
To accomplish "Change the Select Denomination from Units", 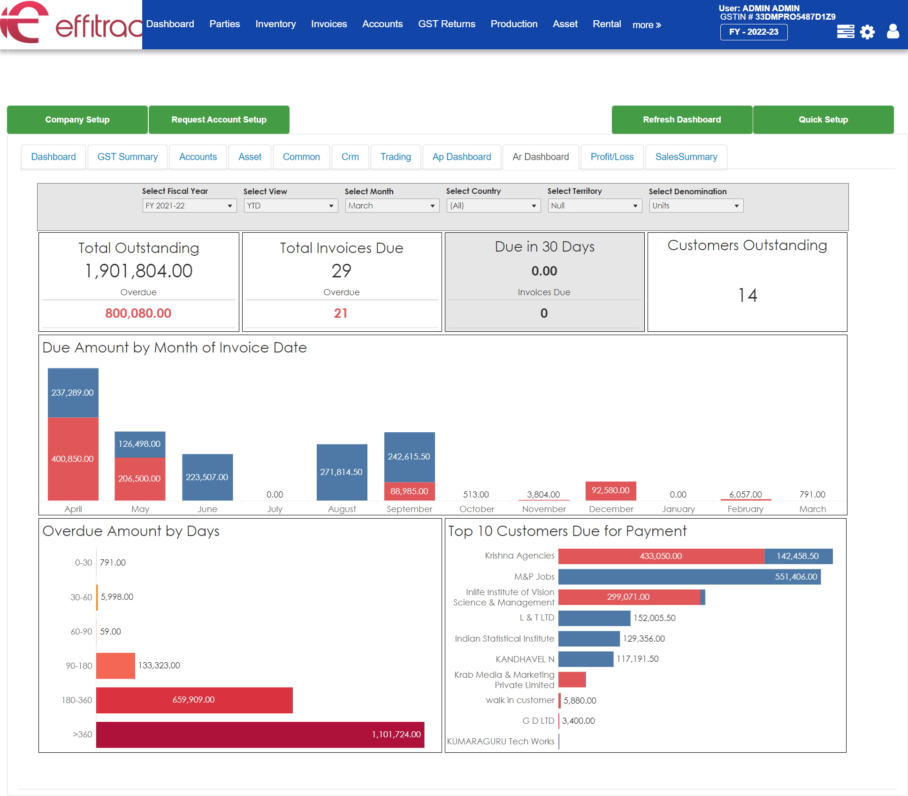I will click(695, 206).
